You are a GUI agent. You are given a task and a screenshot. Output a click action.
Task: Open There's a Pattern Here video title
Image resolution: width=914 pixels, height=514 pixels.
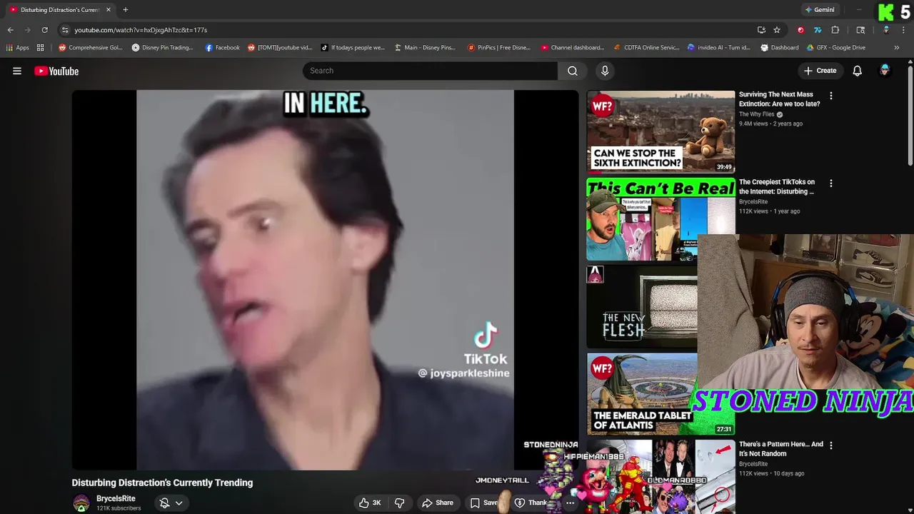coord(780,448)
